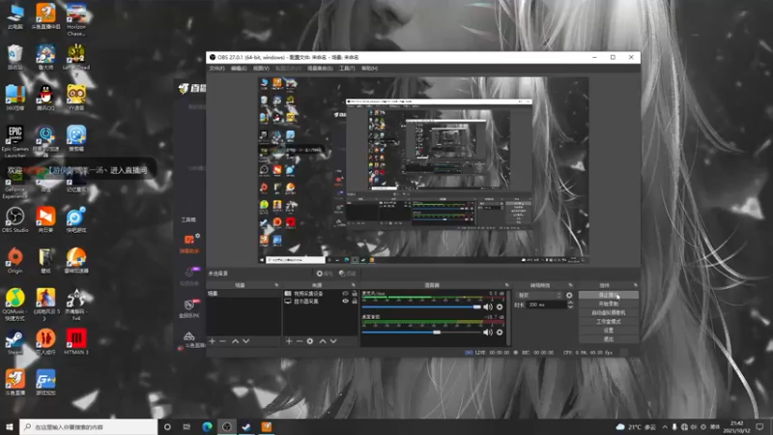Click the microphone track volume slider

(421, 306)
